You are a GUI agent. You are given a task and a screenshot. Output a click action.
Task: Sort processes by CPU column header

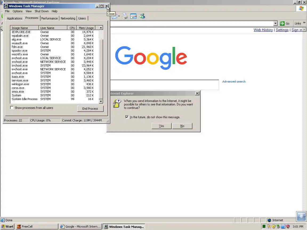72,28
